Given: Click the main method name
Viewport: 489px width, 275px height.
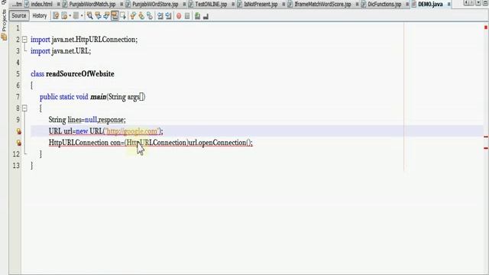Looking at the screenshot, I should tap(98, 97).
